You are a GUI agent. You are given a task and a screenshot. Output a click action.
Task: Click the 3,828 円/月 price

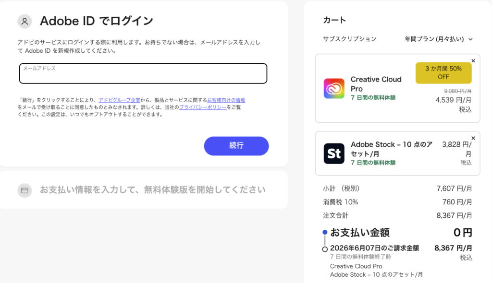[457, 149]
